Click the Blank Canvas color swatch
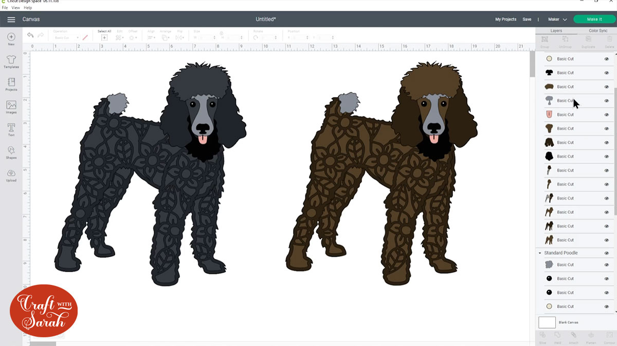The image size is (617, 346). coord(547,322)
